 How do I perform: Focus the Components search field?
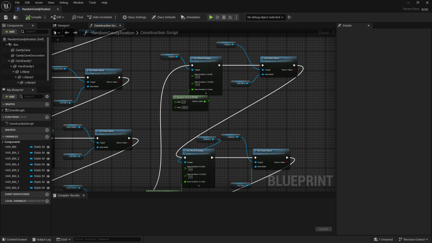[x=34, y=32]
